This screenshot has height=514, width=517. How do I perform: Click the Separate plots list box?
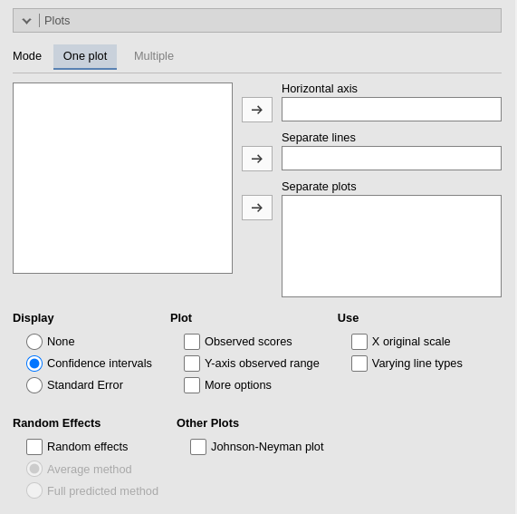click(x=391, y=246)
